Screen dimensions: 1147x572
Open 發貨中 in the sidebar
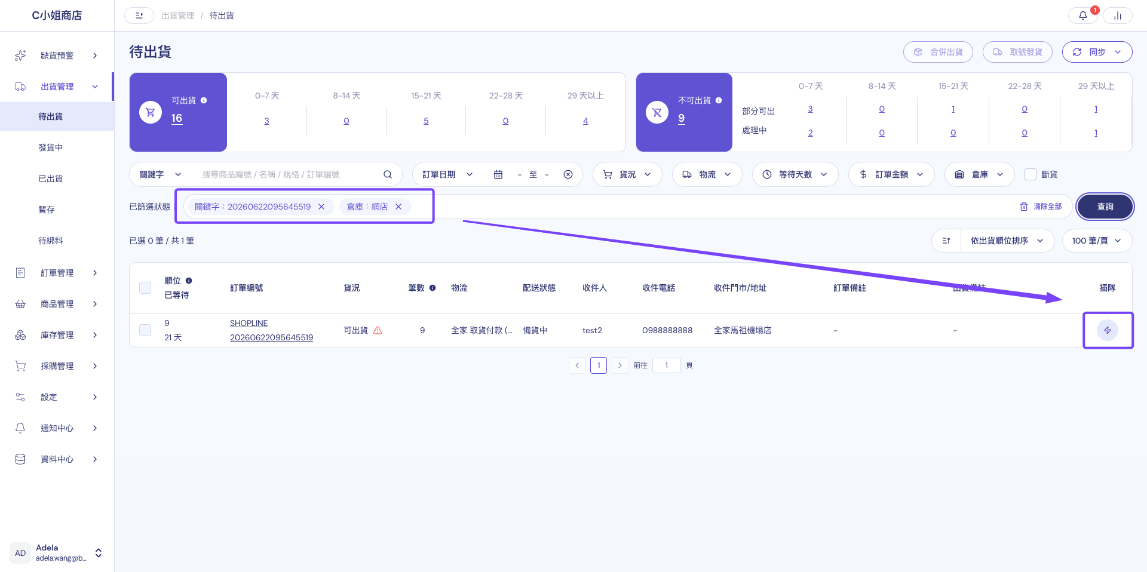tap(51, 147)
